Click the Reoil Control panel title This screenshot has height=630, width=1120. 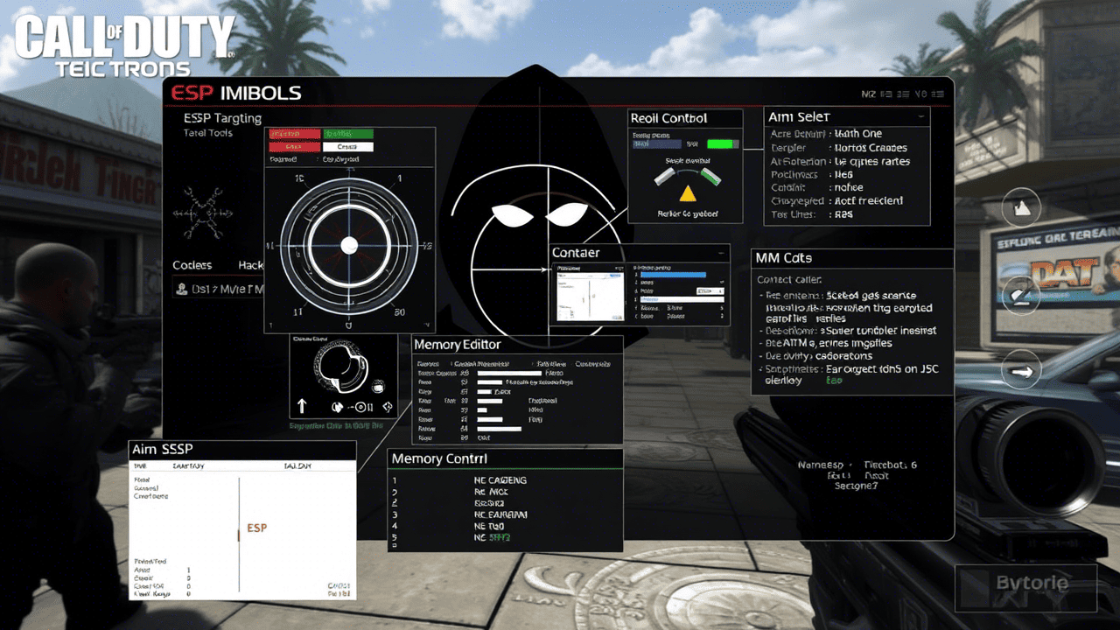pyautogui.click(x=669, y=118)
